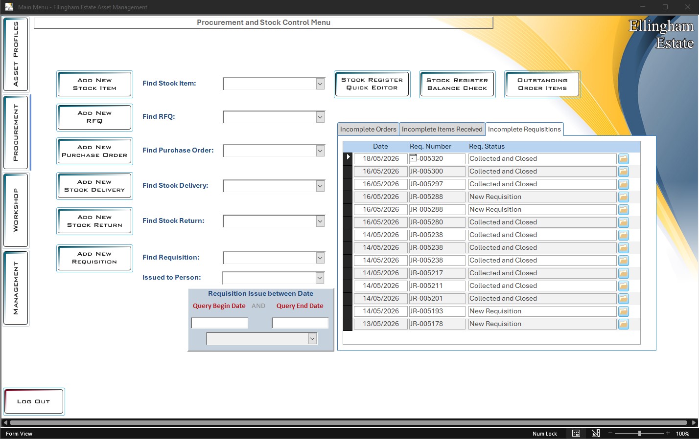699x439 pixels.
Task: Open the Asset Profiles side tab
Action: (16, 54)
